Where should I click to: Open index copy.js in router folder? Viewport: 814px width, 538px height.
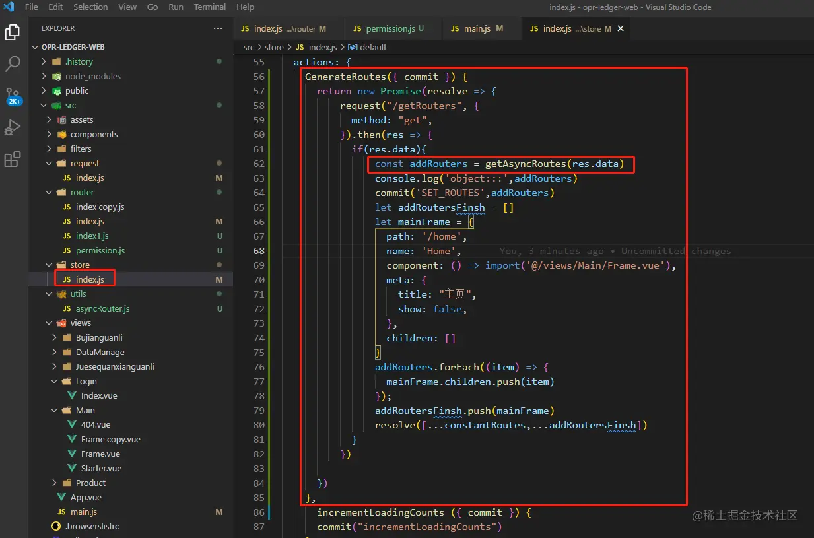100,207
